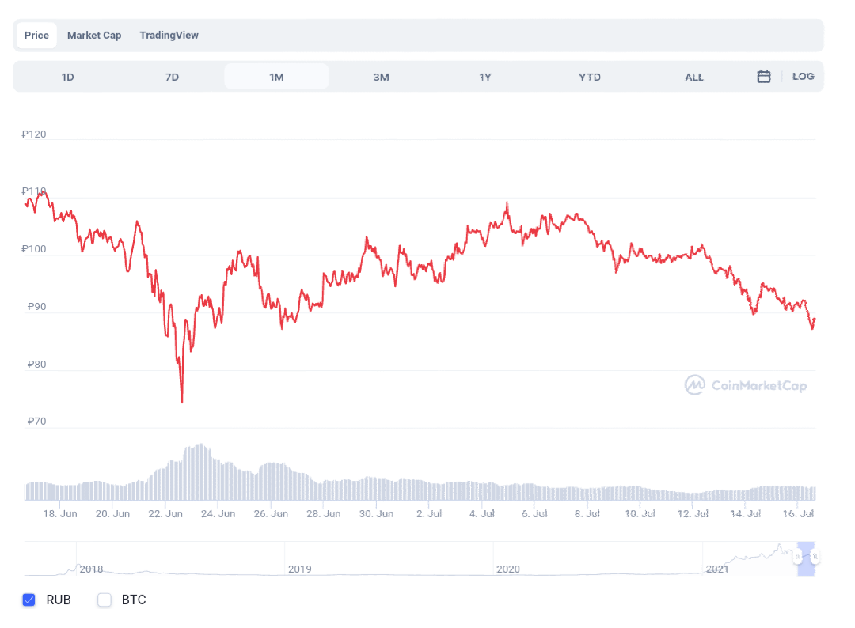Select the 1D time range

click(x=68, y=76)
